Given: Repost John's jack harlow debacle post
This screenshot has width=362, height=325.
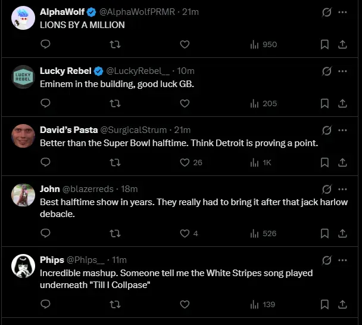Looking at the screenshot, I should 116,233.
